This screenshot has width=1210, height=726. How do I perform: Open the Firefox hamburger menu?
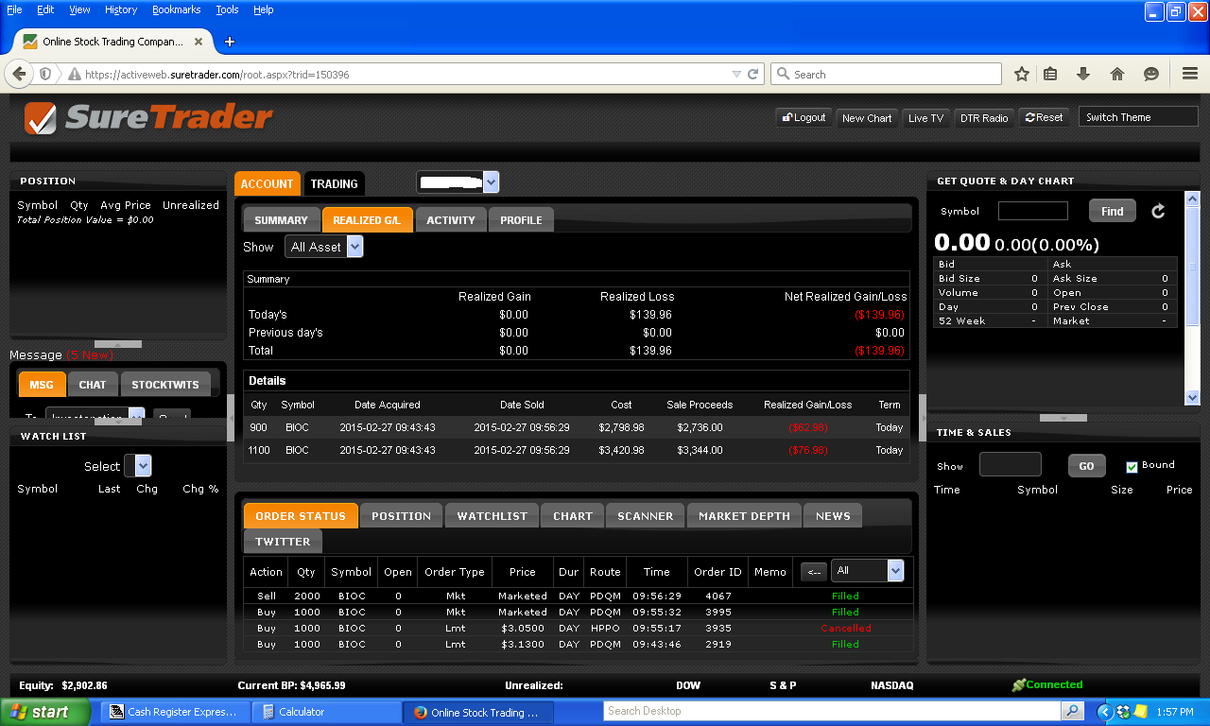[x=1190, y=74]
